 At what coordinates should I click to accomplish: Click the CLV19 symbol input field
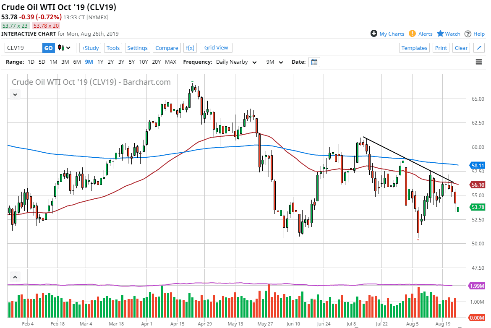point(23,48)
